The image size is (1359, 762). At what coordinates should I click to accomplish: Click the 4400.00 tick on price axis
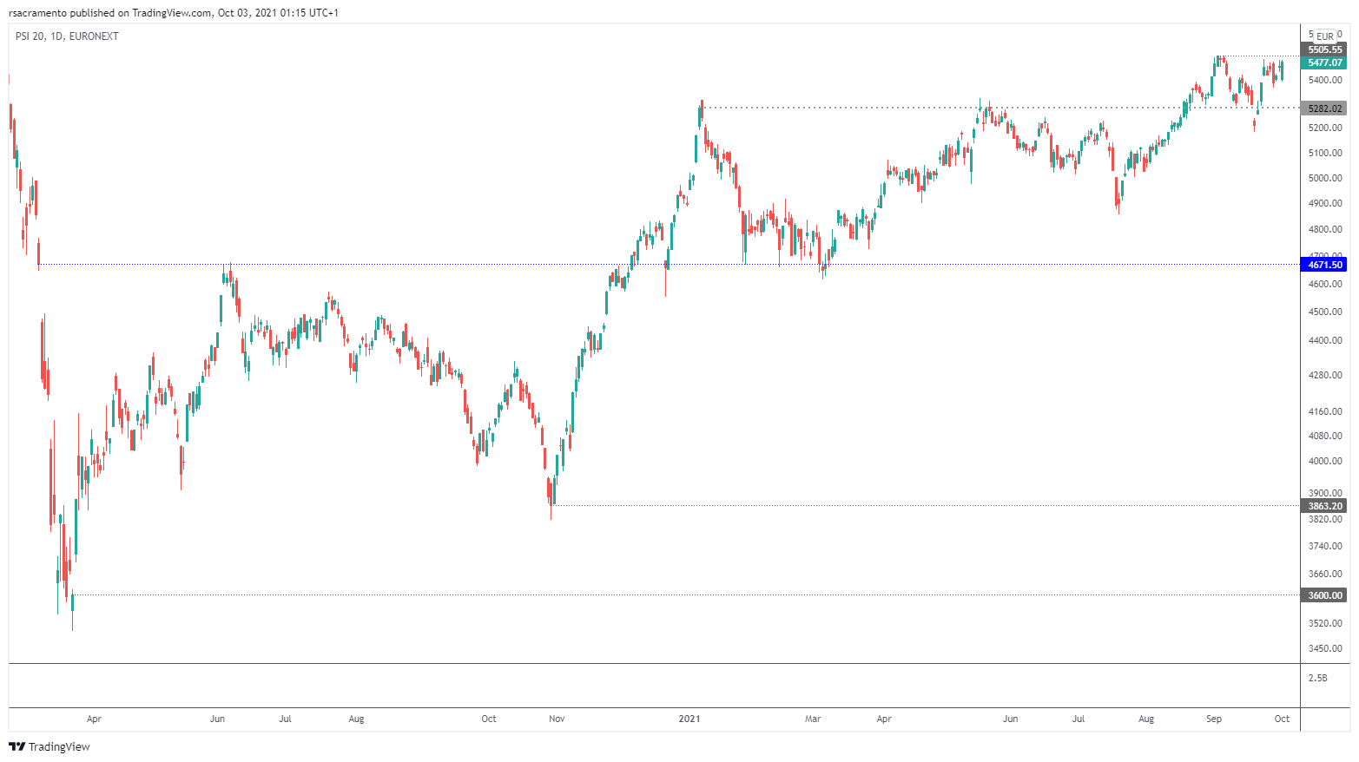1325,340
